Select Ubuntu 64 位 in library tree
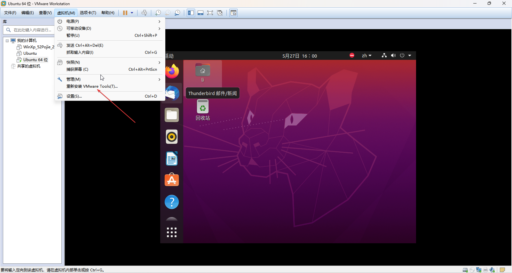This screenshot has width=512, height=273. point(35,60)
